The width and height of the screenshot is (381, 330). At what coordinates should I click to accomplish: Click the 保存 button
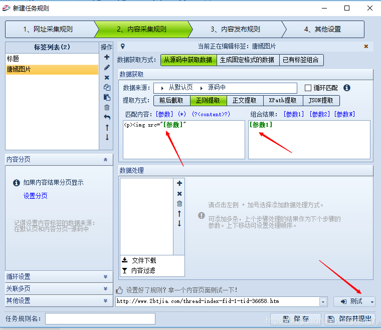tap(296, 318)
